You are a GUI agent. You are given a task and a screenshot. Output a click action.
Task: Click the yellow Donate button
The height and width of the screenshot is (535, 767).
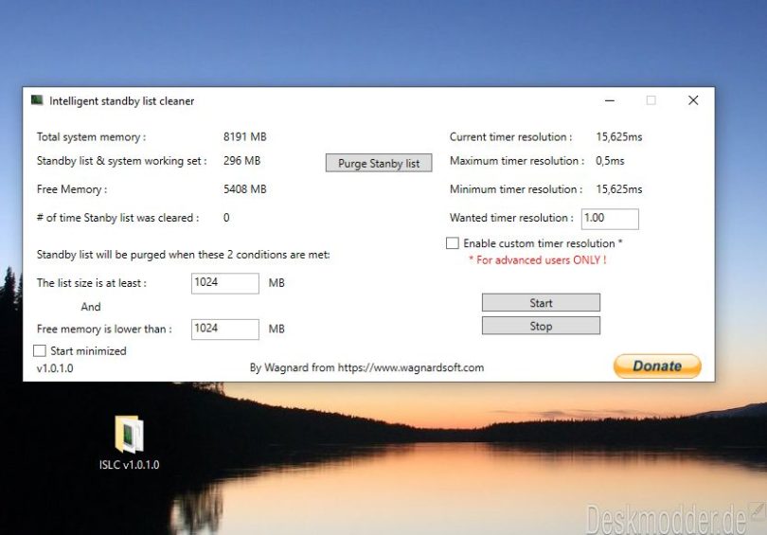click(657, 366)
